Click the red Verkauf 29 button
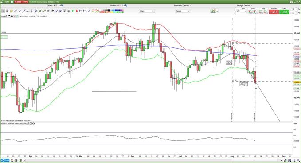This screenshot has height=163, width=301. click(x=274, y=12)
